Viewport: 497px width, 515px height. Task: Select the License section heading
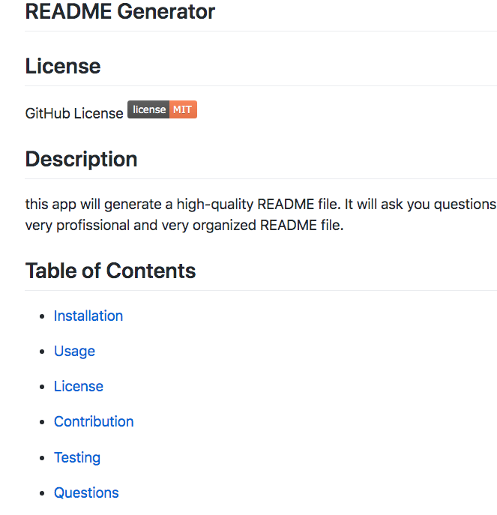(x=63, y=66)
